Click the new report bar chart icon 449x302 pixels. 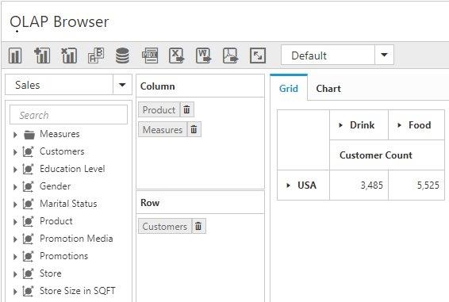tap(15, 55)
